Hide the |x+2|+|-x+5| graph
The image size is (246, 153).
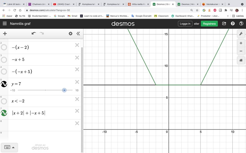(4, 113)
